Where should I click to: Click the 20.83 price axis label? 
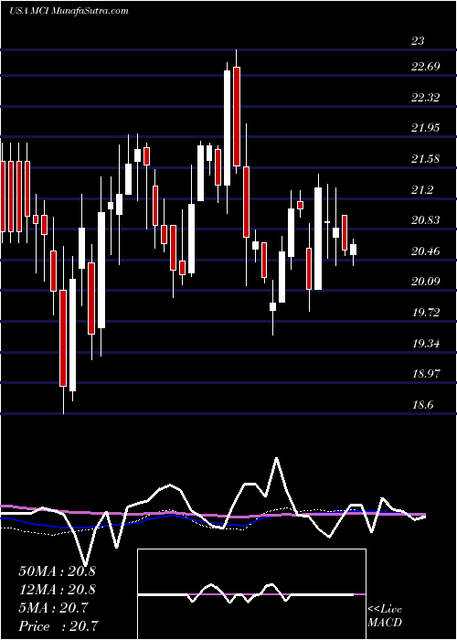(x=426, y=220)
